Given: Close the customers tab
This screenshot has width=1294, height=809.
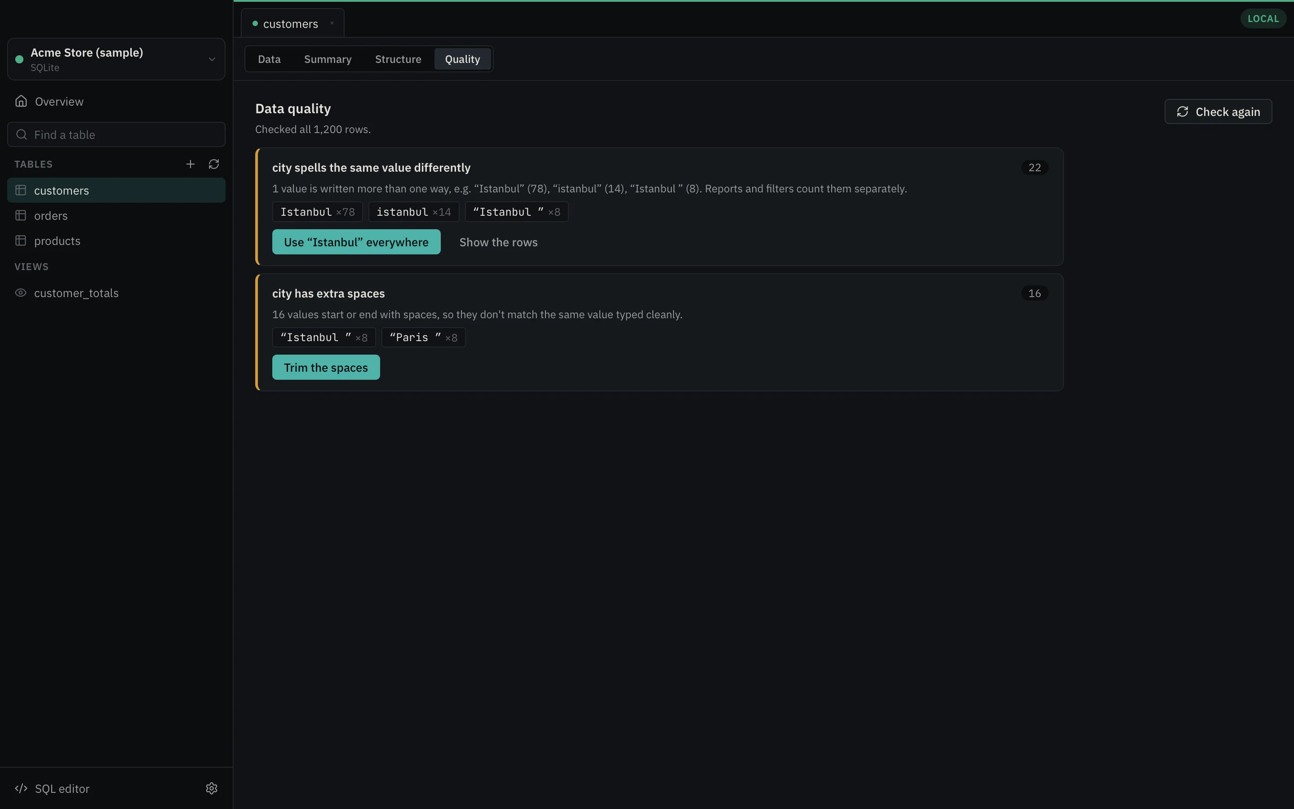Looking at the screenshot, I should [x=332, y=23].
